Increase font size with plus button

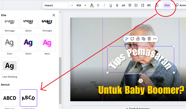[85, 5]
